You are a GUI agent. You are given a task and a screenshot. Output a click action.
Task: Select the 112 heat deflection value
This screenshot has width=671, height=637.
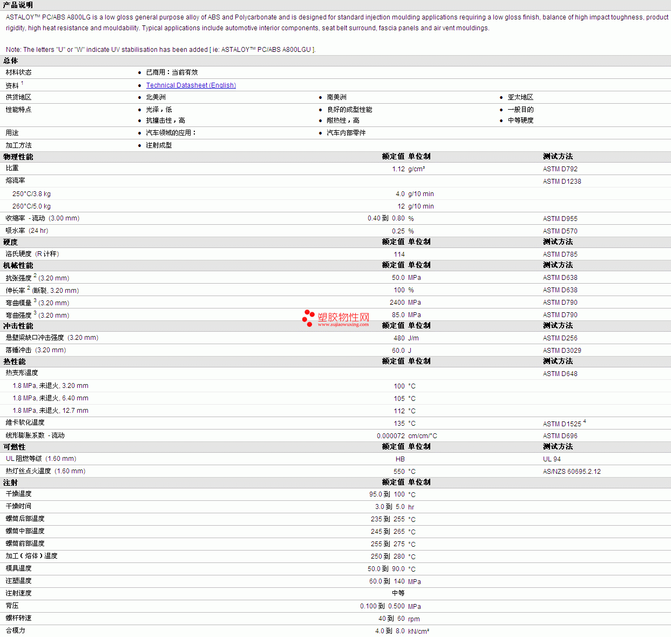click(399, 411)
